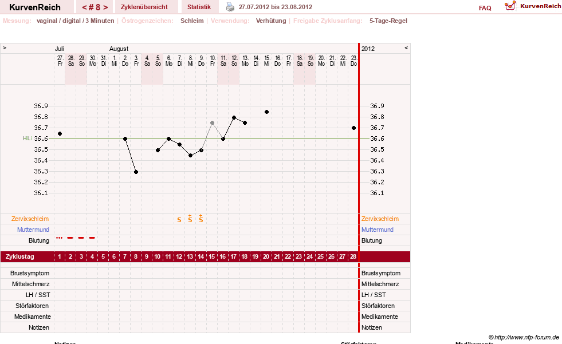562x344 pixels.
Task: Click the 'S+' cervical mucus mark on day 14
Action: [x=201, y=218]
